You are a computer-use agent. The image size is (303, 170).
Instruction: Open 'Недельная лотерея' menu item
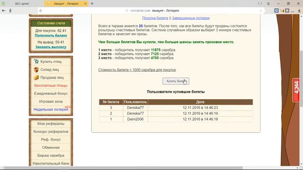click(x=51, y=110)
